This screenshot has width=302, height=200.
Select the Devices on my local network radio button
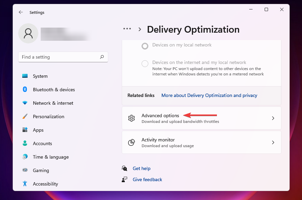pyautogui.click(x=145, y=46)
